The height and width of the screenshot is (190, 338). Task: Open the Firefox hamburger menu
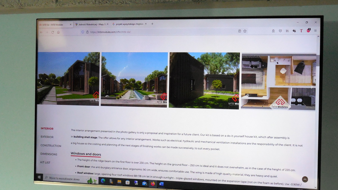click(315, 31)
